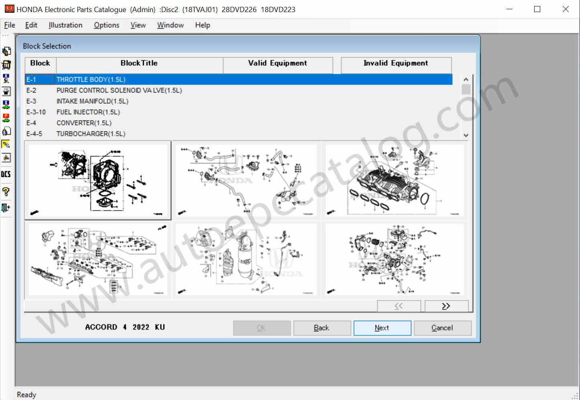The image size is (580, 400).
Task: Open the Window menu
Action: click(170, 25)
